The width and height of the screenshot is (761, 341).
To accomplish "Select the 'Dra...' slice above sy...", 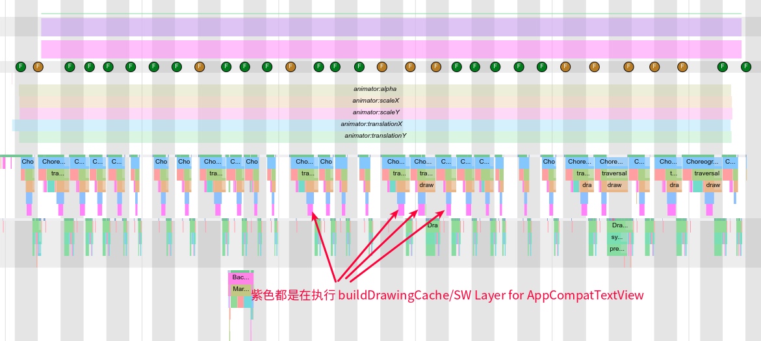I will (x=619, y=225).
